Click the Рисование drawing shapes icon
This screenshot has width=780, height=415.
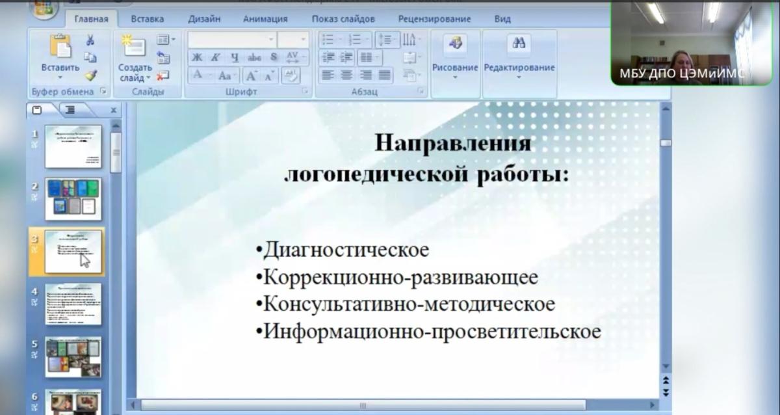click(455, 44)
